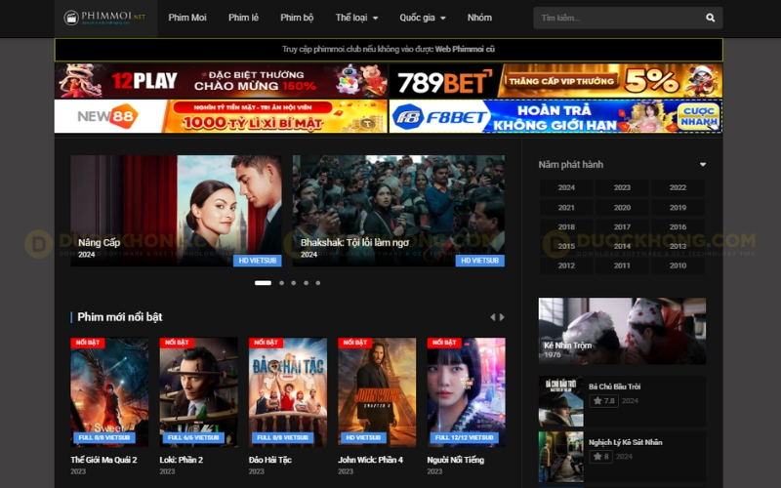Filter by year 2023
The height and width of the screenshot is (488, 781).
coord(622,187)
